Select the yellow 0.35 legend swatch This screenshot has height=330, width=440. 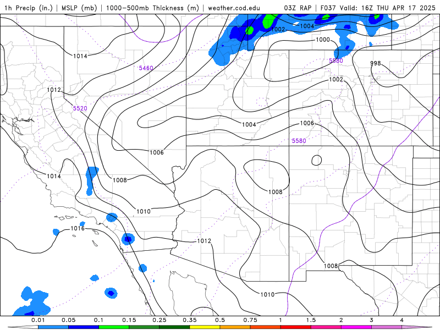click(x=205, y=327)
